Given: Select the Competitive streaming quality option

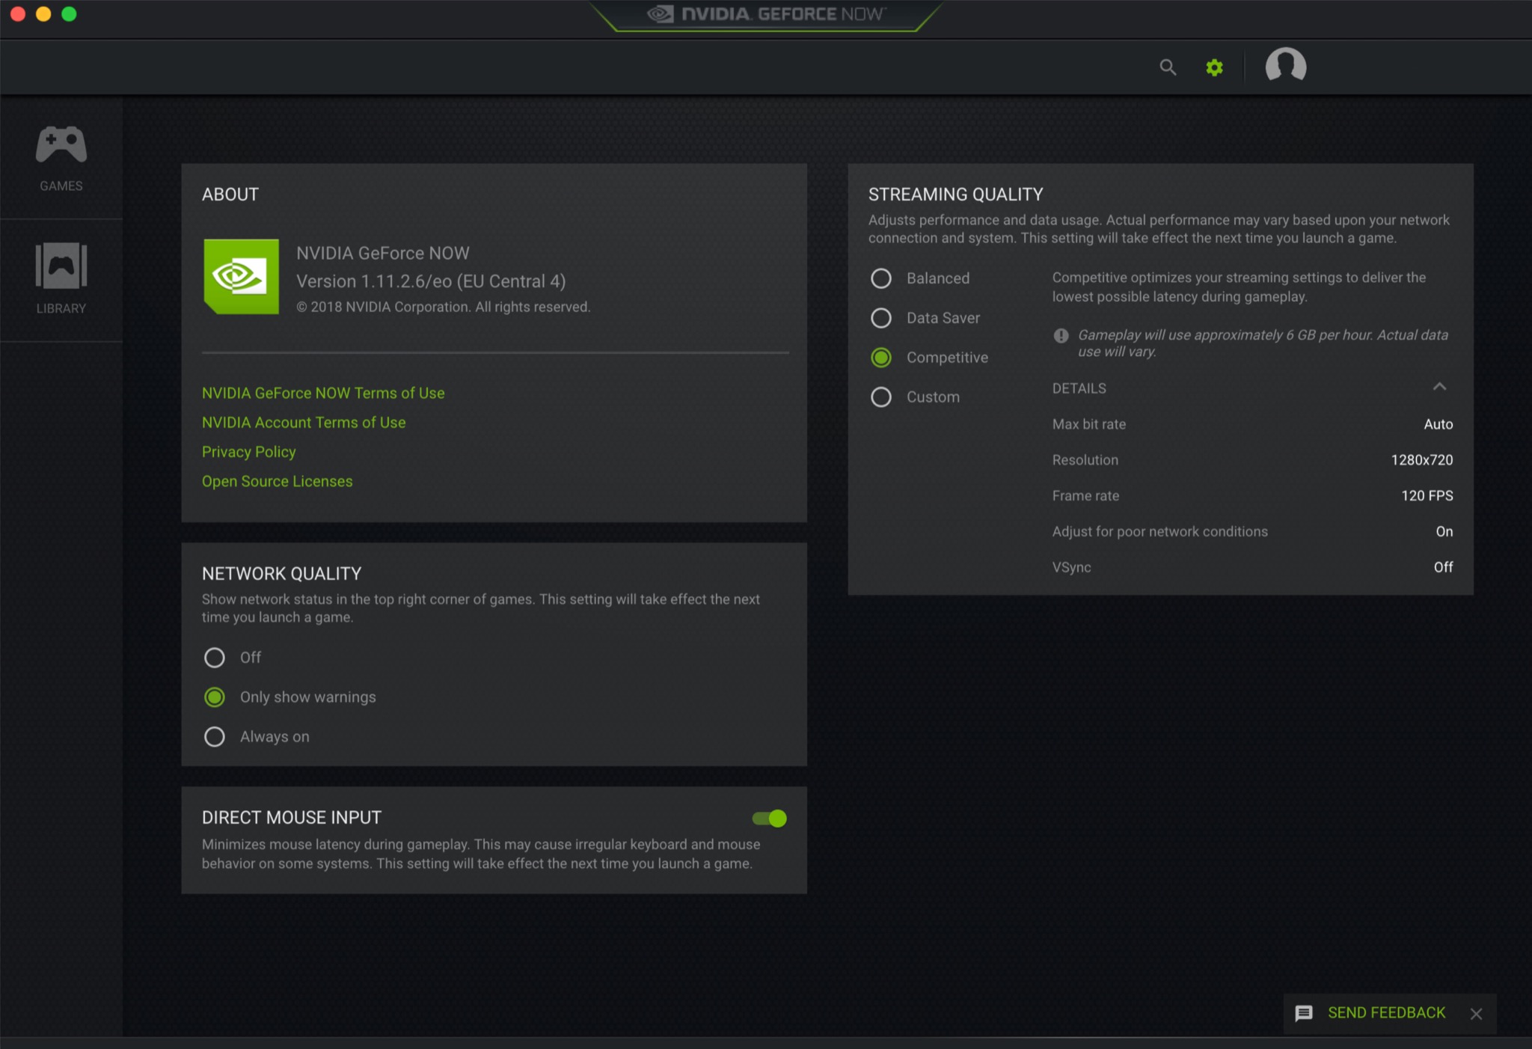Looking at the screenshot, I should (883, 356).
